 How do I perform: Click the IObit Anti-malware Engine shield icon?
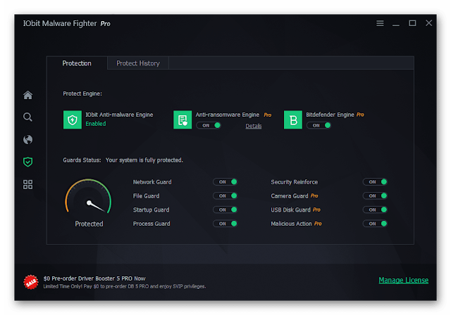[73, 120]
